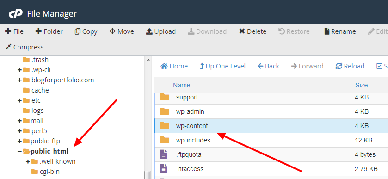The width and height of the screenshot is (388, 179).
Task: Click the .htaccess file icon
Action: click(164, 169)
